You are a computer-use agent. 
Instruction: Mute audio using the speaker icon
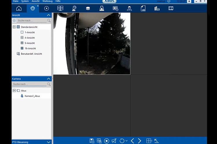coord(114,141)
